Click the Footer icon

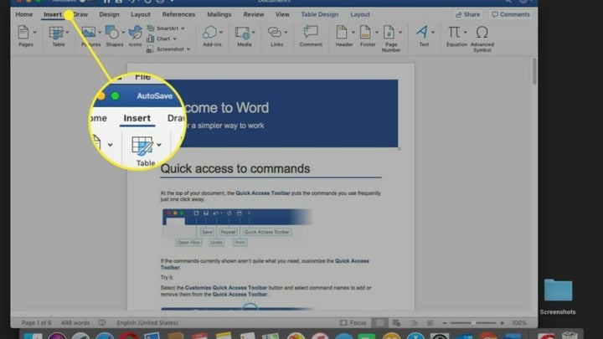tap(366, 33)
